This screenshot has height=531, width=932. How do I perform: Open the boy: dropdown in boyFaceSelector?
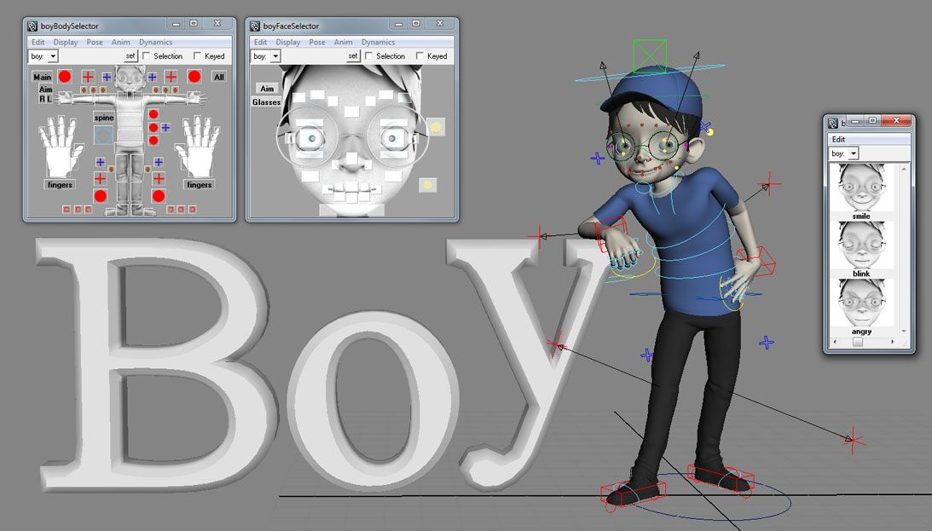point(275,56)
